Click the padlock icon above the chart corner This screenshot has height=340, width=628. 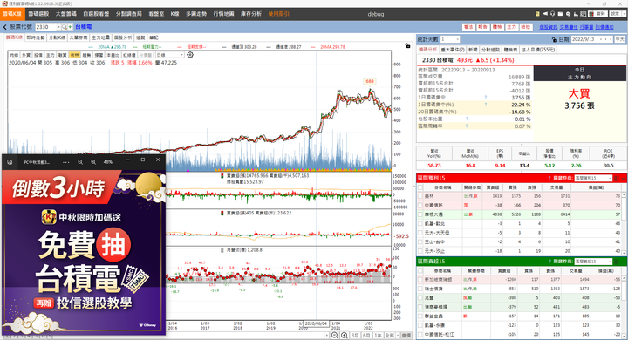(407, 45)
